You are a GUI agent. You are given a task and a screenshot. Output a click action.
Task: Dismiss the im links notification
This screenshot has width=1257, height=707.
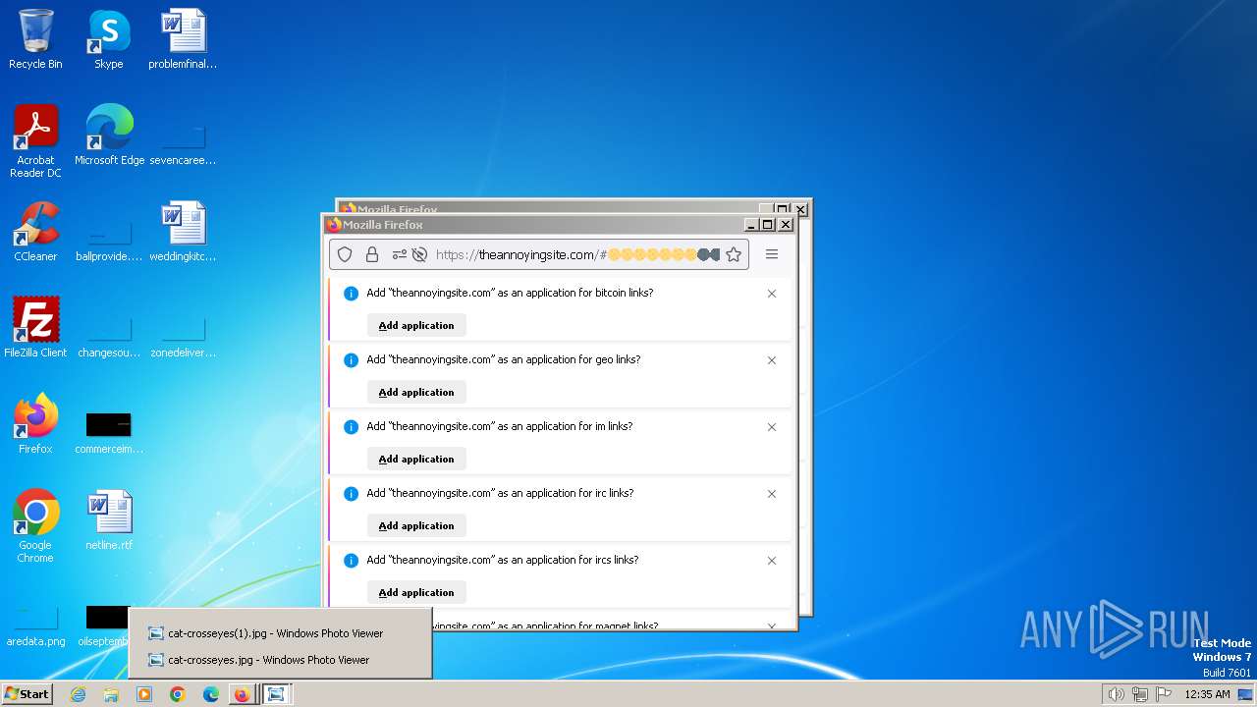pyautogui.click(x=772, y=427)
